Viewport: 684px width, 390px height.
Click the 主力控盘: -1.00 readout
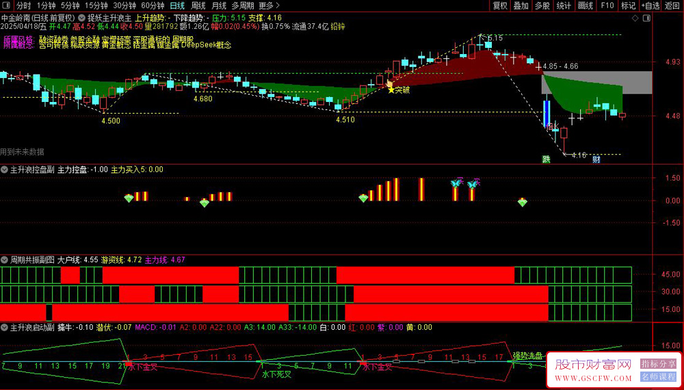(83, 170)
